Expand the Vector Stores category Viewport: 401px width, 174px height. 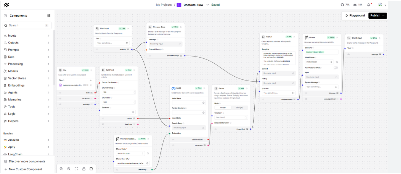point(27,78)
